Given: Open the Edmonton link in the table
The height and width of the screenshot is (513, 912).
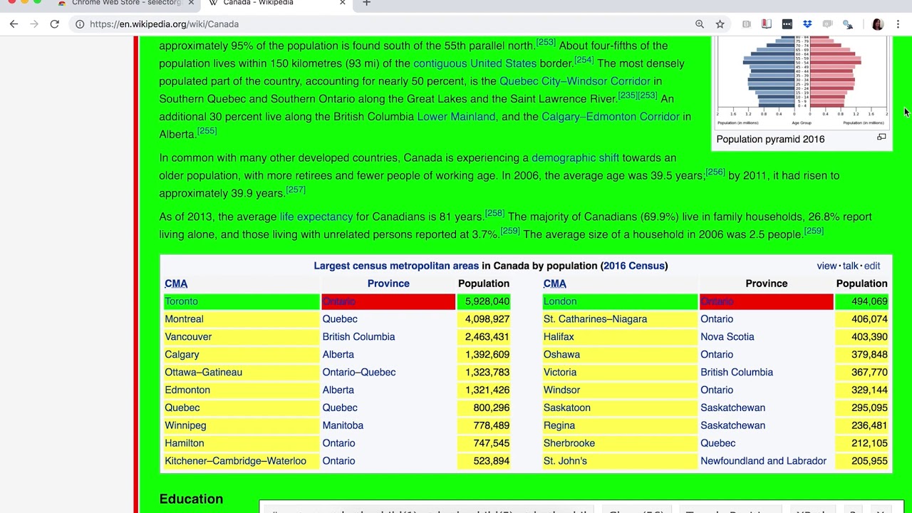Looking at the screenshot, I should (x=187, y=390).
